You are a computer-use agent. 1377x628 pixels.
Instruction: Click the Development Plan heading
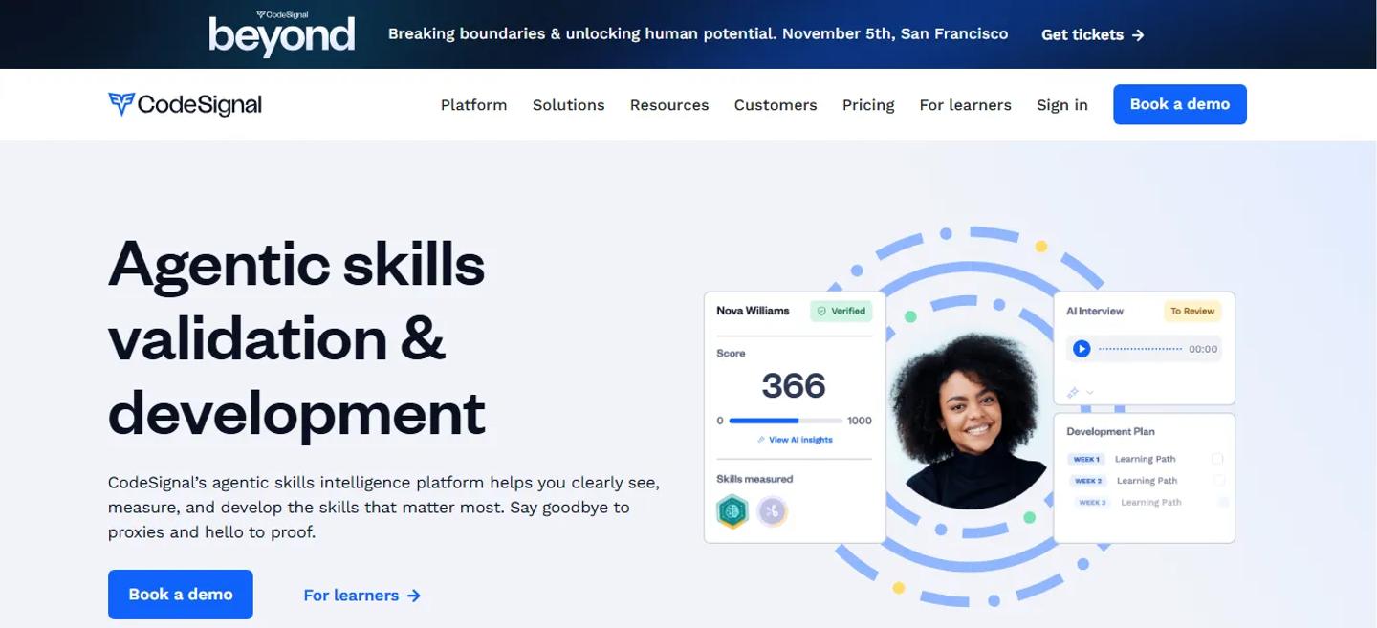(x=1110, y=432)
